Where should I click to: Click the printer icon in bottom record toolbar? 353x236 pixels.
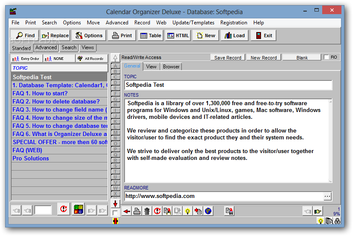point(136,211)
